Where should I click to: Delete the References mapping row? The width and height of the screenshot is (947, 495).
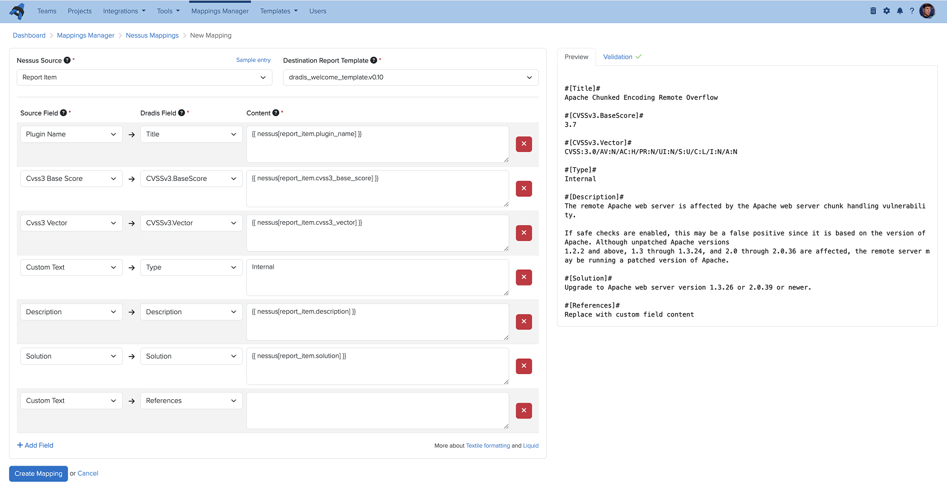coord(524,411)
